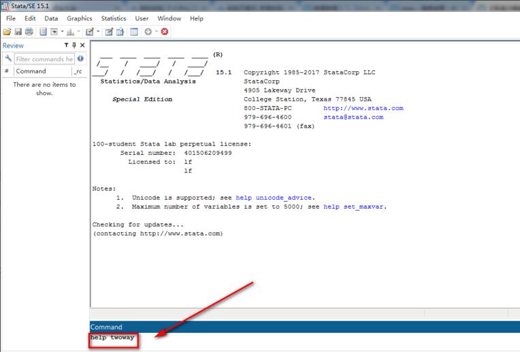Expand the Graph icon dropdown arrow
520x352 pixels.
78,32
